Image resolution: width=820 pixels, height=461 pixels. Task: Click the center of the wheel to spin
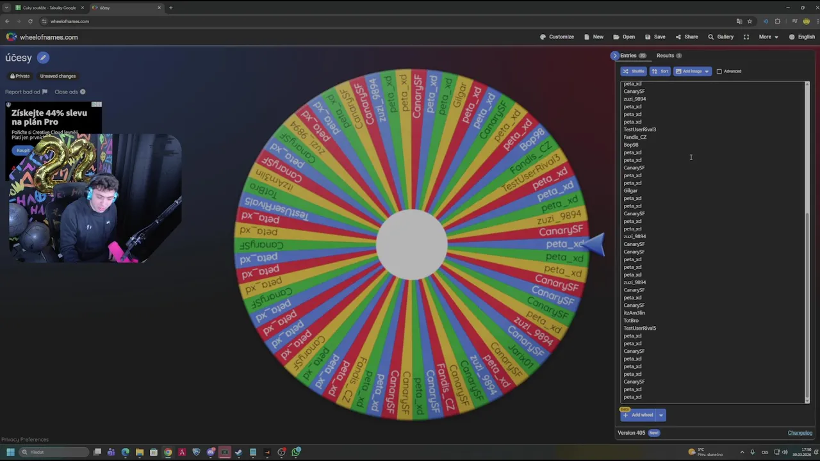pos(411,245)
